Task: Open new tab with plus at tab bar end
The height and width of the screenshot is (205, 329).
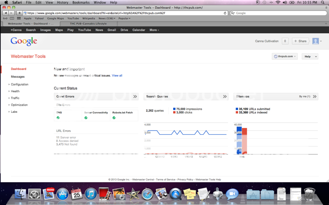Action: [x=326, y=24]
